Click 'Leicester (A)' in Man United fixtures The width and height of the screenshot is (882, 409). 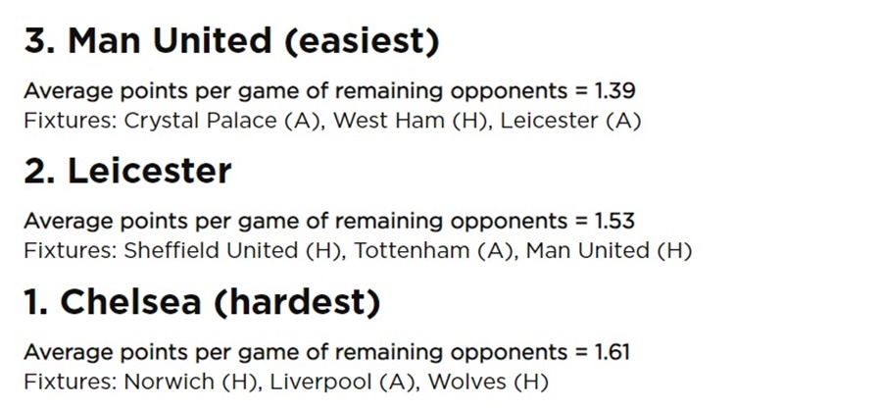coord(570,121)
